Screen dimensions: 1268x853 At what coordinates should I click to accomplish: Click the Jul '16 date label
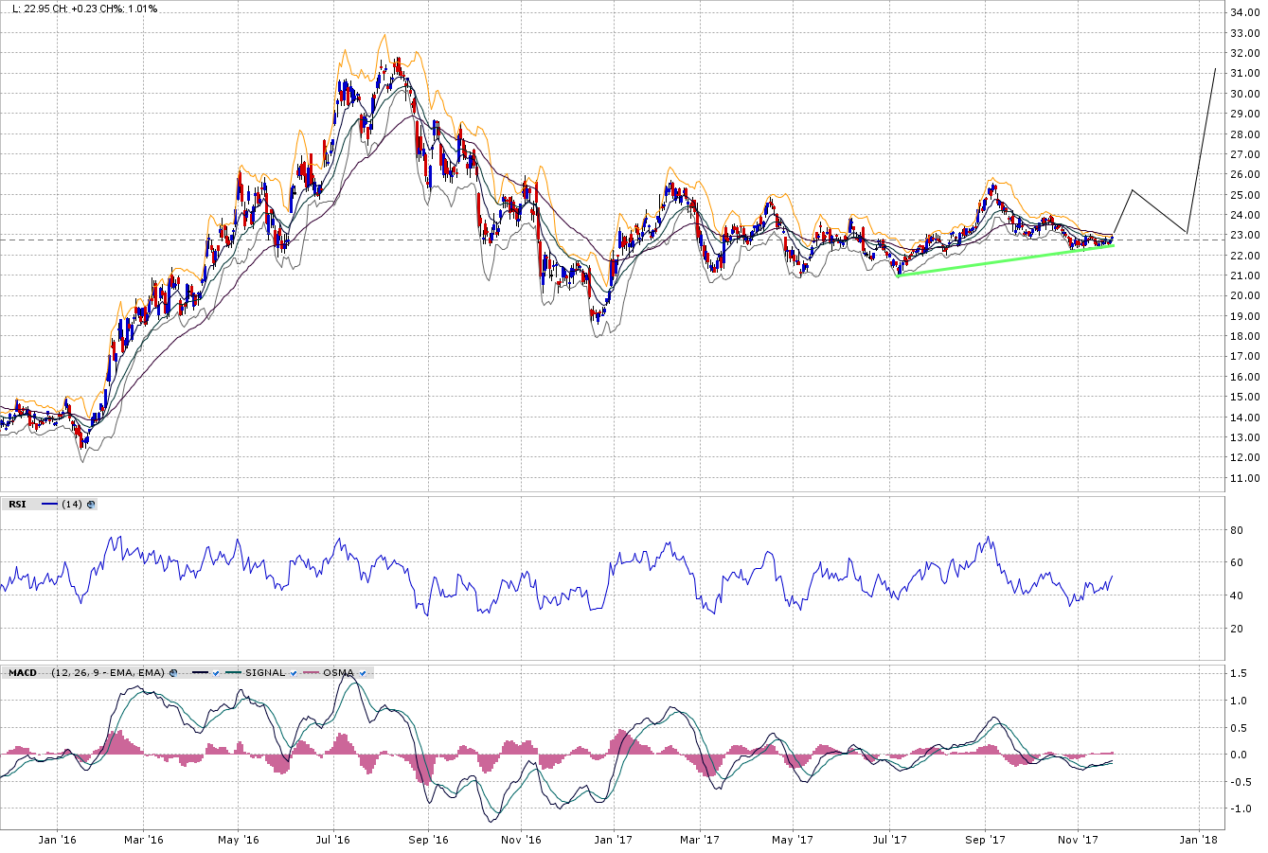click(x=333, y=840)
